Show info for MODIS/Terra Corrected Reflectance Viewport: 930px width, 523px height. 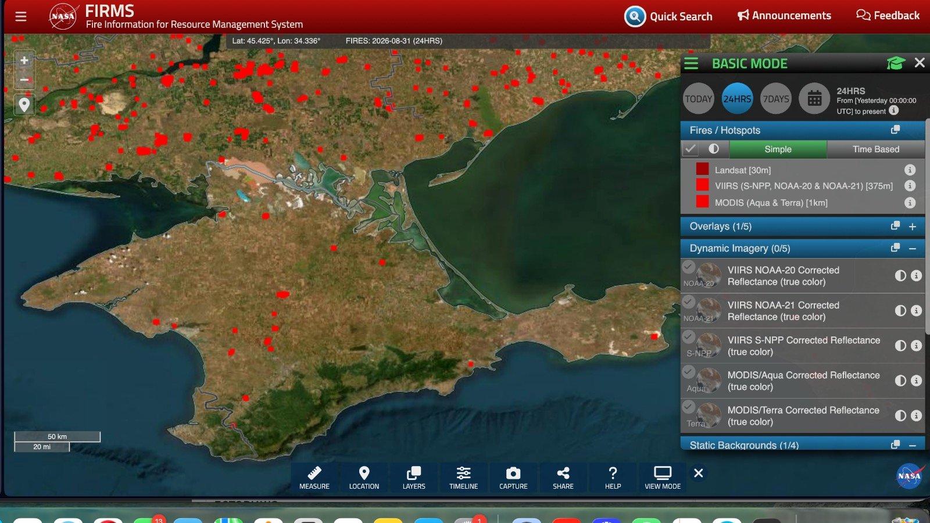(917, 415)
